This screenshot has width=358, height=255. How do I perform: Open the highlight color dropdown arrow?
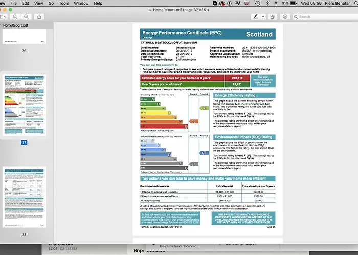pyautogui.click(x=263, y=17)
